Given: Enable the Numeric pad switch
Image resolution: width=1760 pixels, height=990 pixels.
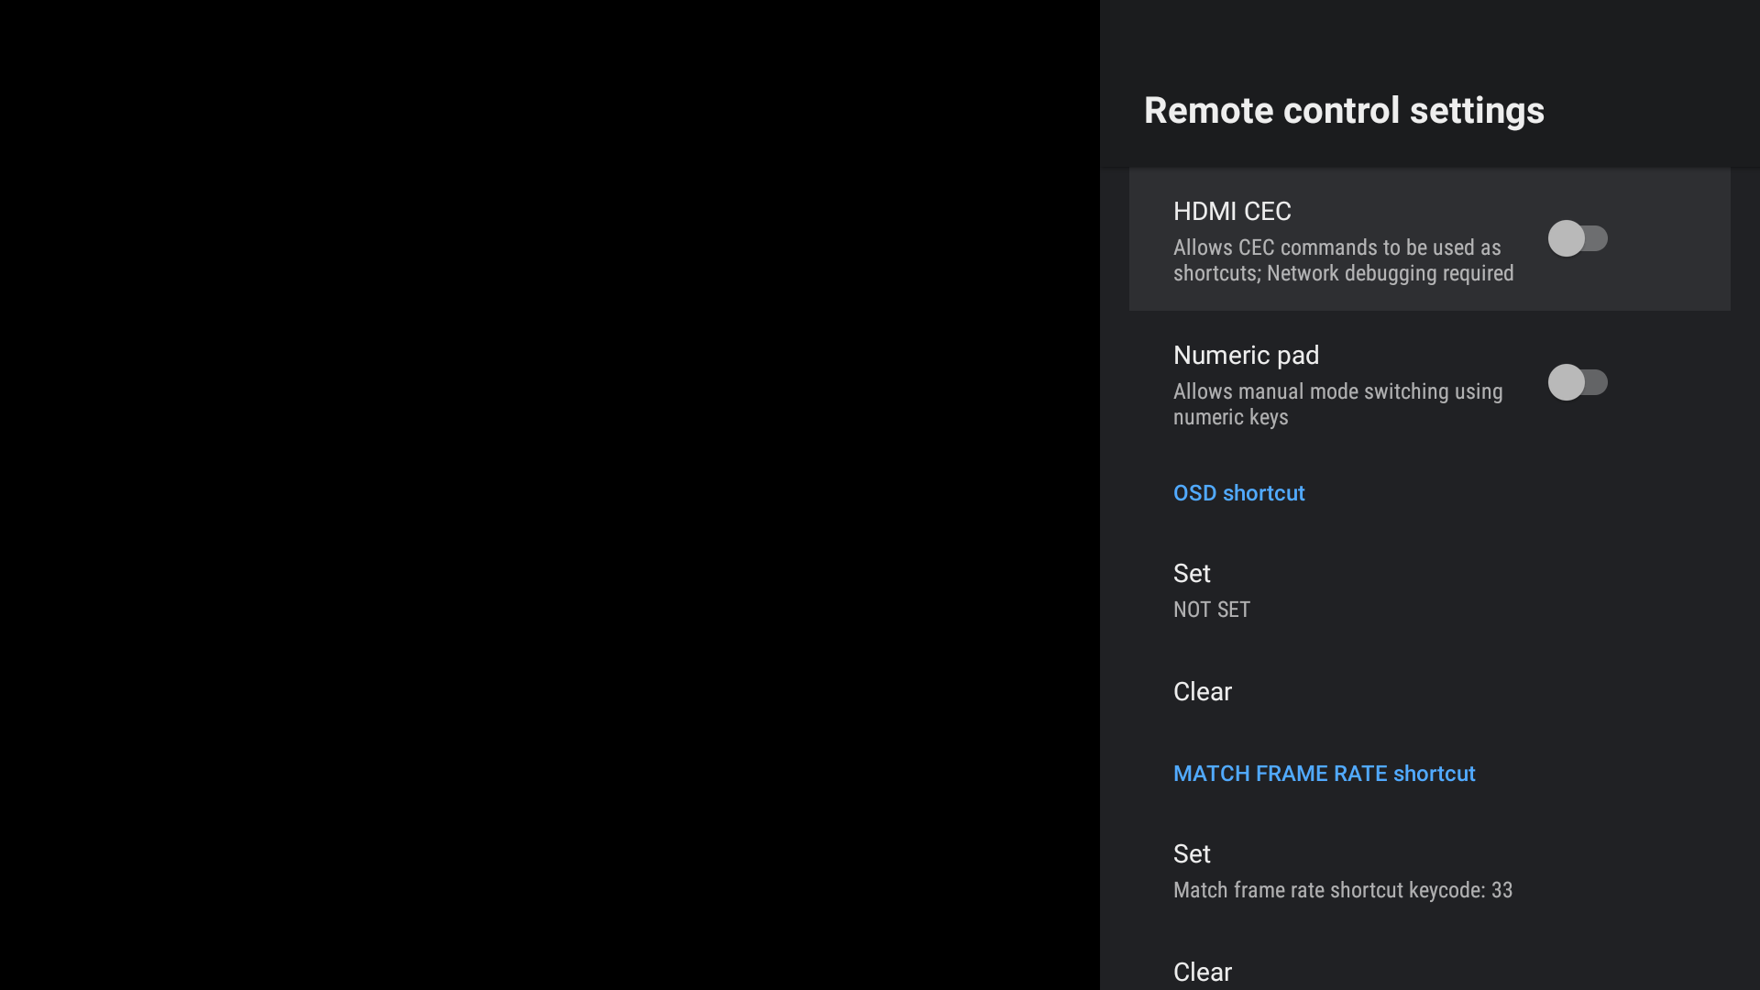Looking at the screenshot, I should coord(1577,382).
